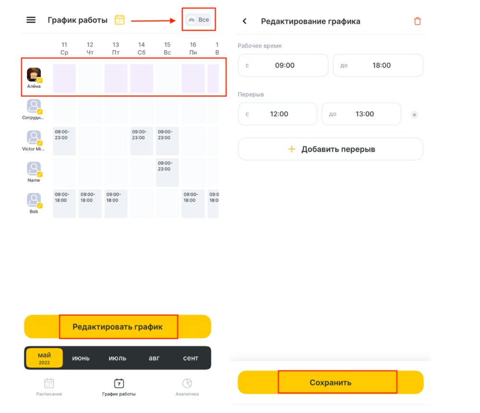
Task: Click the Сохранить button
Action: [x=331, y=382]
